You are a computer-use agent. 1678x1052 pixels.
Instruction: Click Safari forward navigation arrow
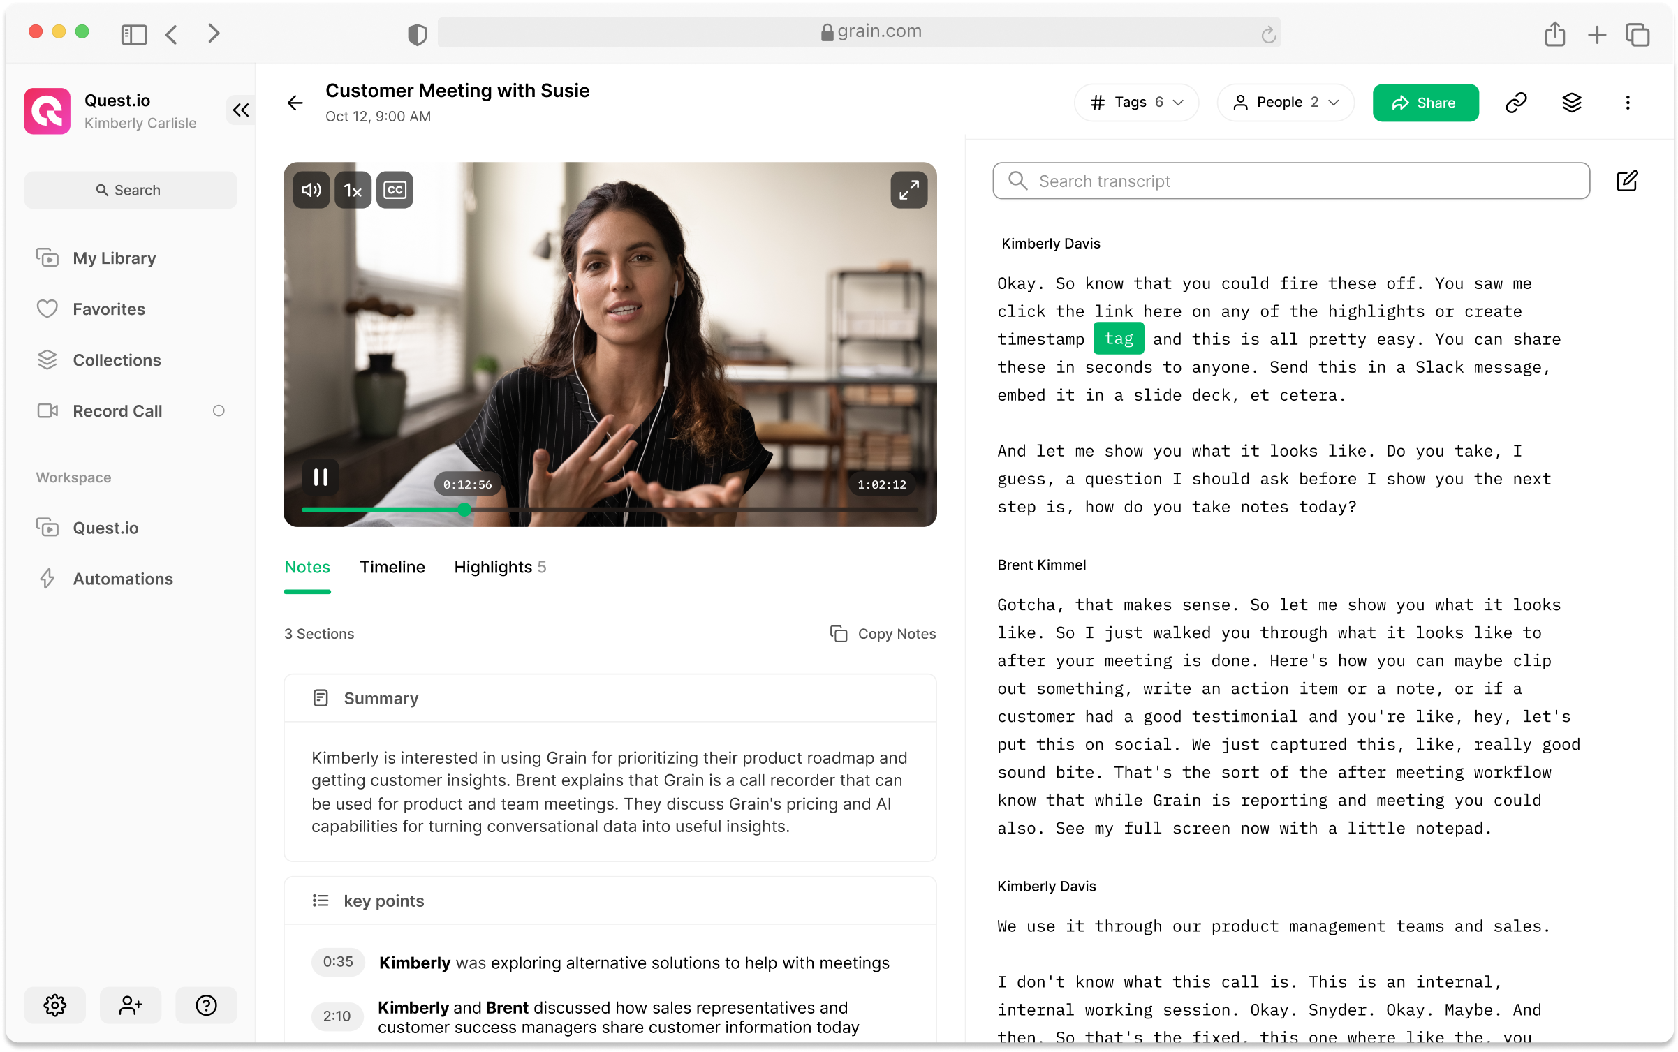214,34
